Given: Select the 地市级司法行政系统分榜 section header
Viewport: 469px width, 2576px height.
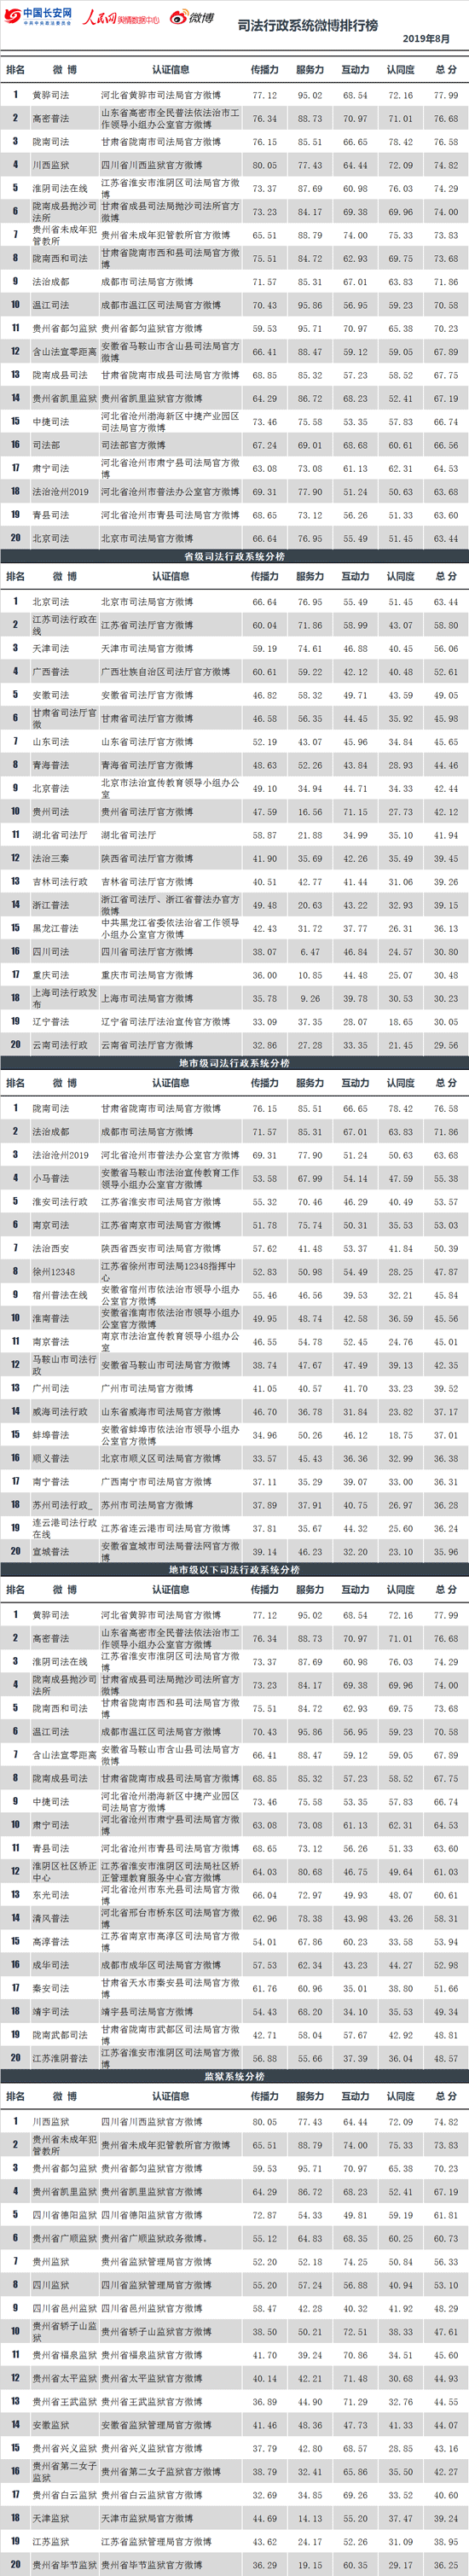Looking at the screenshot, I should 234,1063.
